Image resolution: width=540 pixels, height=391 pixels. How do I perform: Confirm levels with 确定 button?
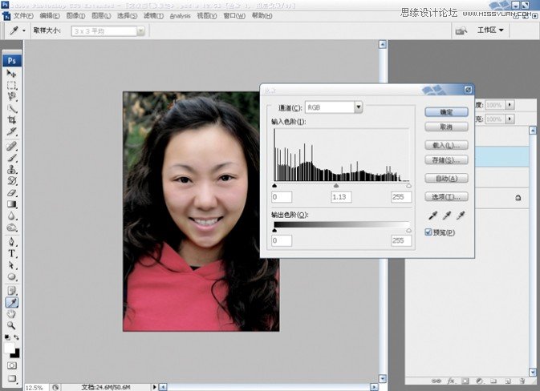click(x=446, y=112)
